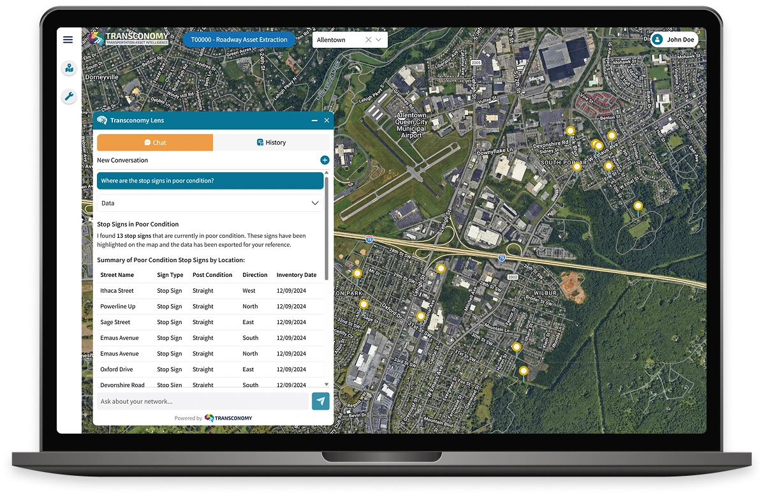
Task: Clear the Allentown selection with X
Action: coord(368,40)
